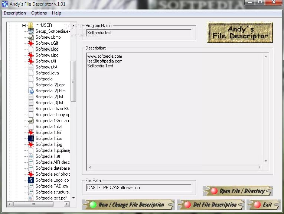
Task: Click the New / Change File Description button
Action: coord(128,205)
